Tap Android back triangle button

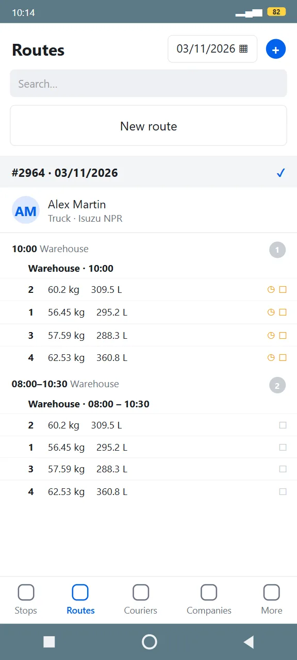click(x=249, y=642)
